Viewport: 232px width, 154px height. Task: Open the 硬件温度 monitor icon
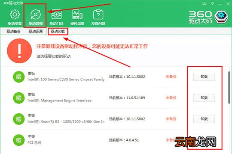tap(77, 15)
